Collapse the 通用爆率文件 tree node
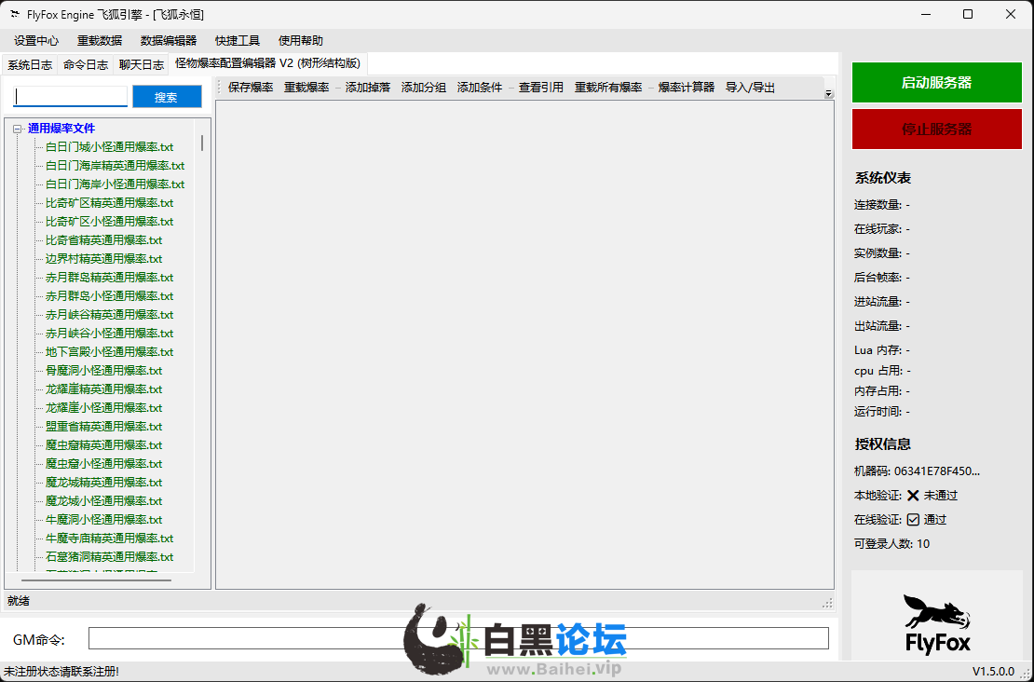This screenshot has width=1034, height=682. (18, 129)
